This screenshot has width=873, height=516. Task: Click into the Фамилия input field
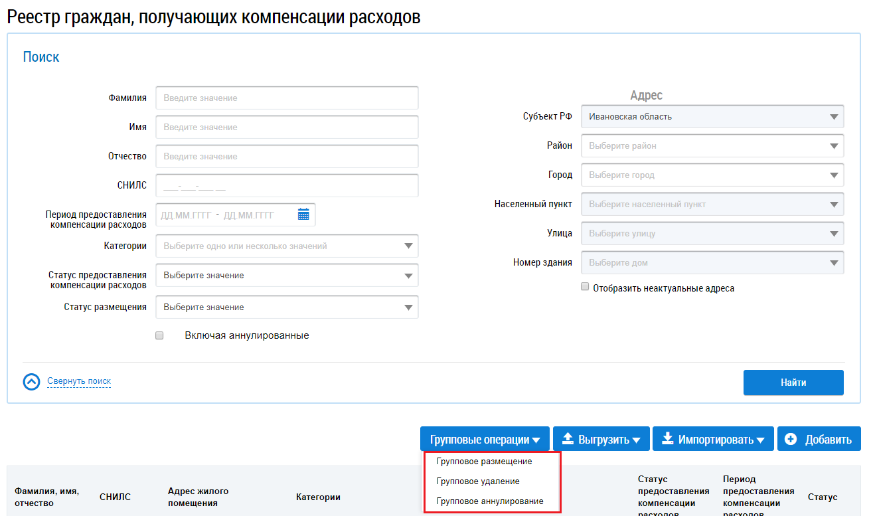pyautogui.click(x=287, y=98)
